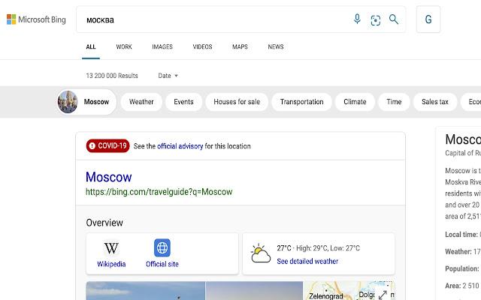The width and height of the screenshot is (481, 300).
Task: Open the Wikipedia W icon
Action: pos(111,248)
